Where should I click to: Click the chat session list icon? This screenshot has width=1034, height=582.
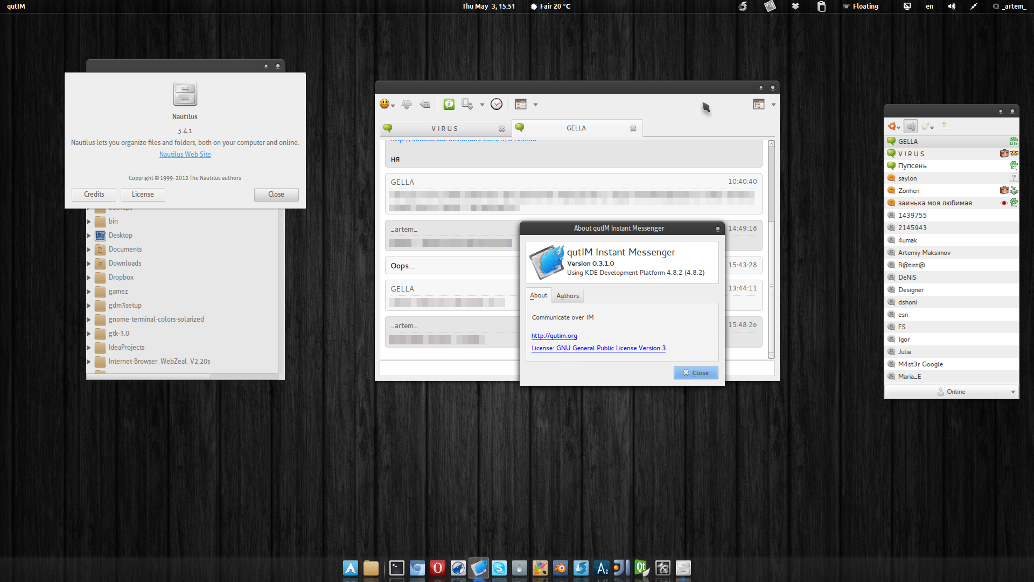pos(520,104)
